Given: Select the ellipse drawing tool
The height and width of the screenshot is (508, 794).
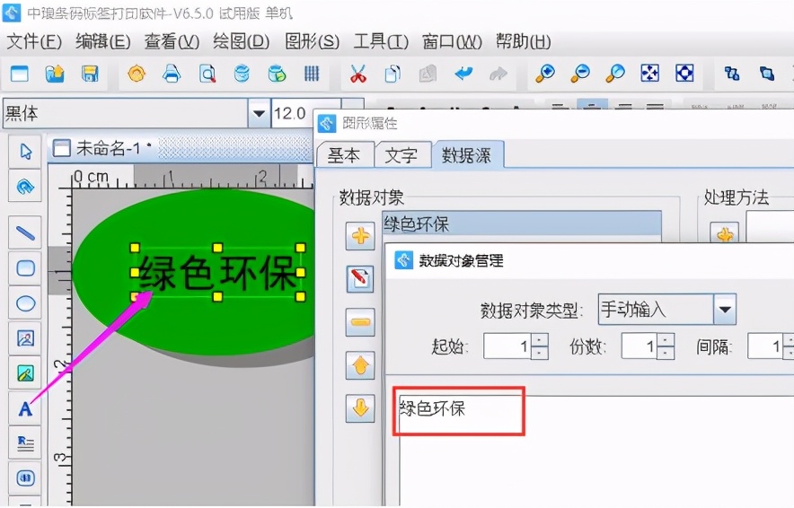Looking at the screenshot, I should tap(25, 303).
